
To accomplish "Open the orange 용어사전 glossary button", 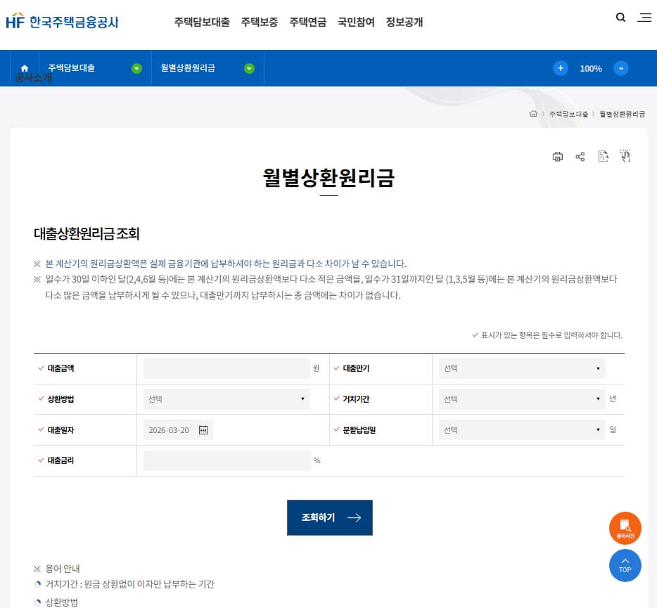I will (625, 528).
